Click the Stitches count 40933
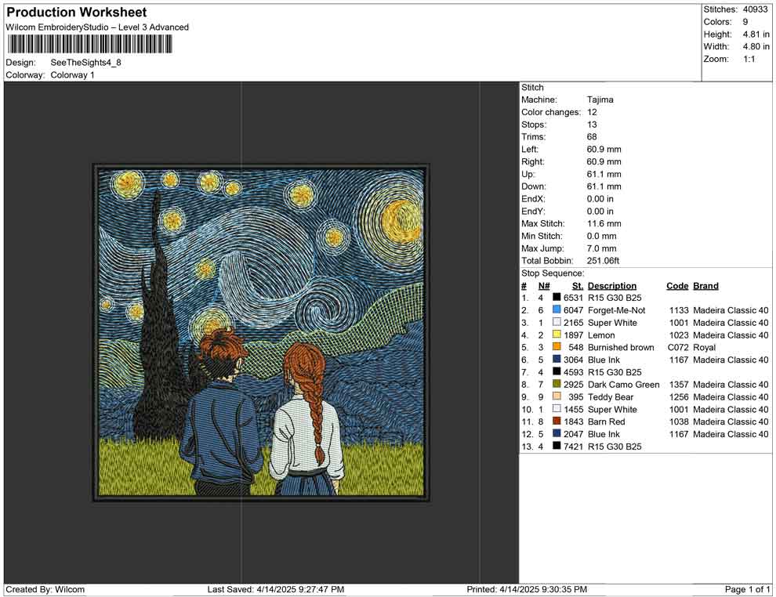Viewport: 776px width, 597px height. point(755,9)
